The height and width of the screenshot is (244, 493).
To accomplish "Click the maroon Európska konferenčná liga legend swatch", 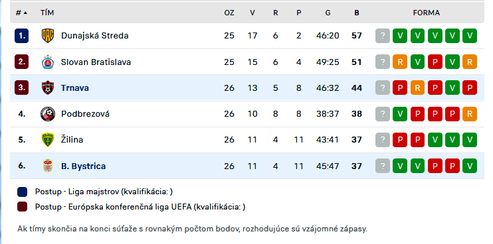I will (23, 207).
